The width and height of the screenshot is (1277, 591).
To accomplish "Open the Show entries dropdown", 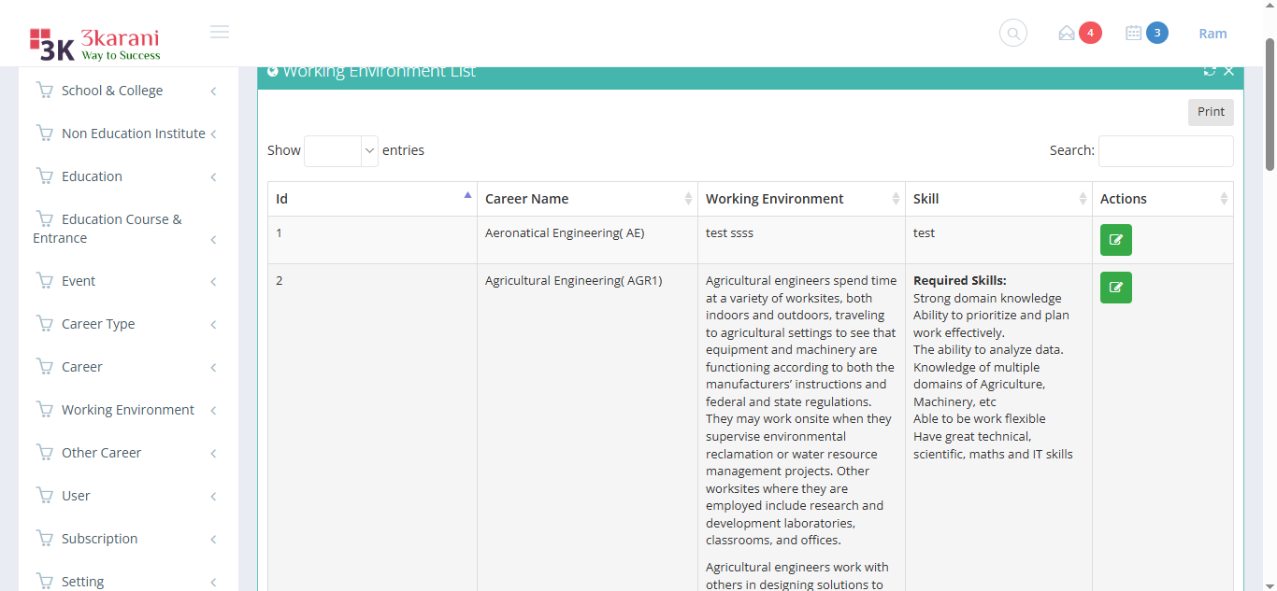I will (341, 150).
